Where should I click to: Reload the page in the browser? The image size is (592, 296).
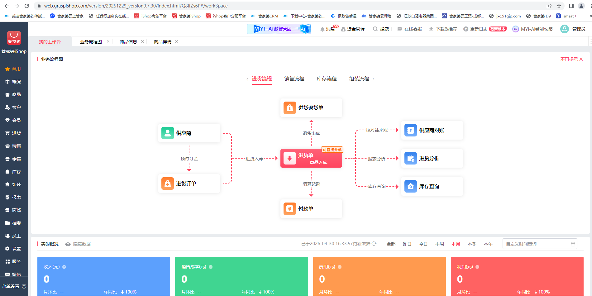pyautogui.click(x=27, y=6)
